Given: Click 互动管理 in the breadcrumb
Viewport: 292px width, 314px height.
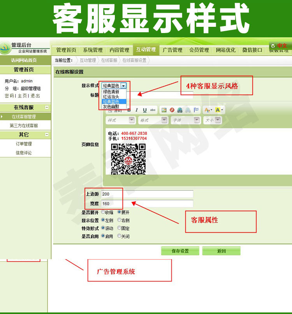Looking at the screenshot, I should coord(88,60).
